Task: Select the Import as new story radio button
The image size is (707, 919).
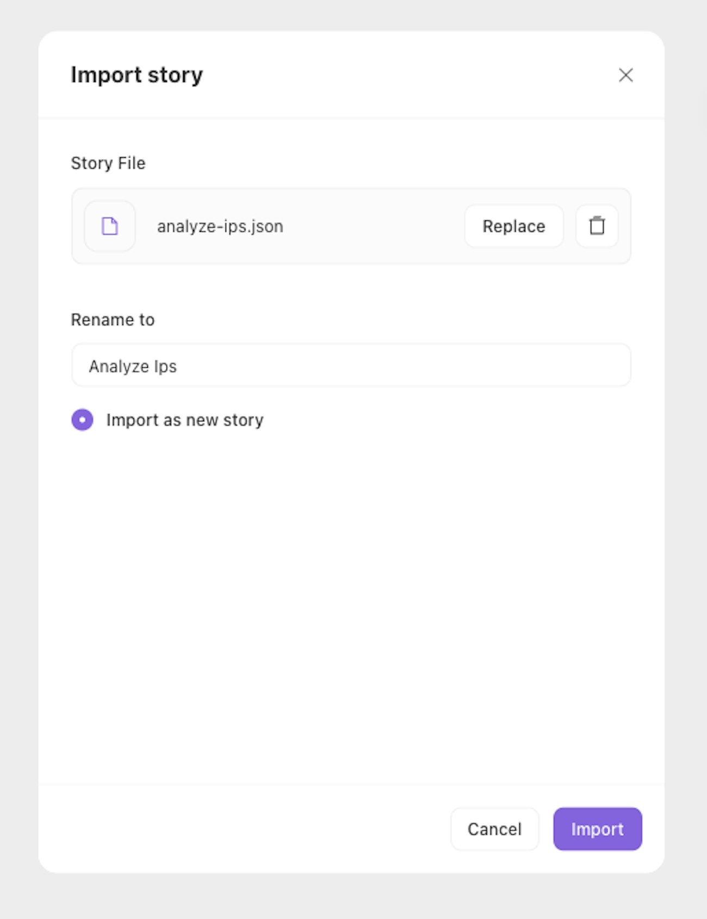Action: (x=83, y=420)
